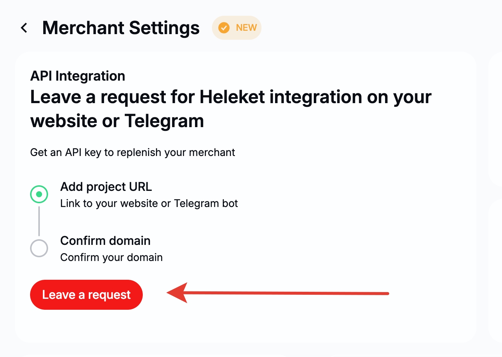
Task: Click the API Integration section label
Action: coord(77,76)
